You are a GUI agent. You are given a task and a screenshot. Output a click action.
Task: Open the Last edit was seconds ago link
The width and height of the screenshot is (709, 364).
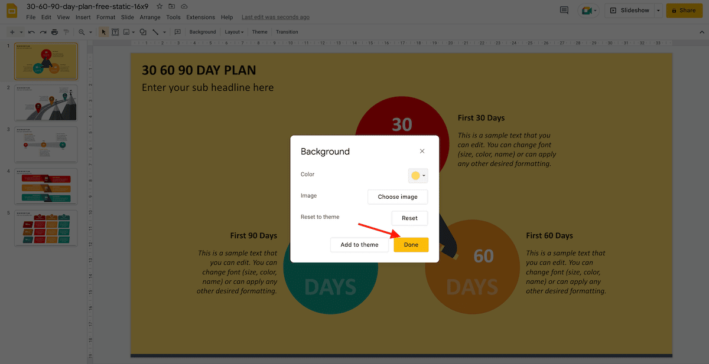(275, 17)
